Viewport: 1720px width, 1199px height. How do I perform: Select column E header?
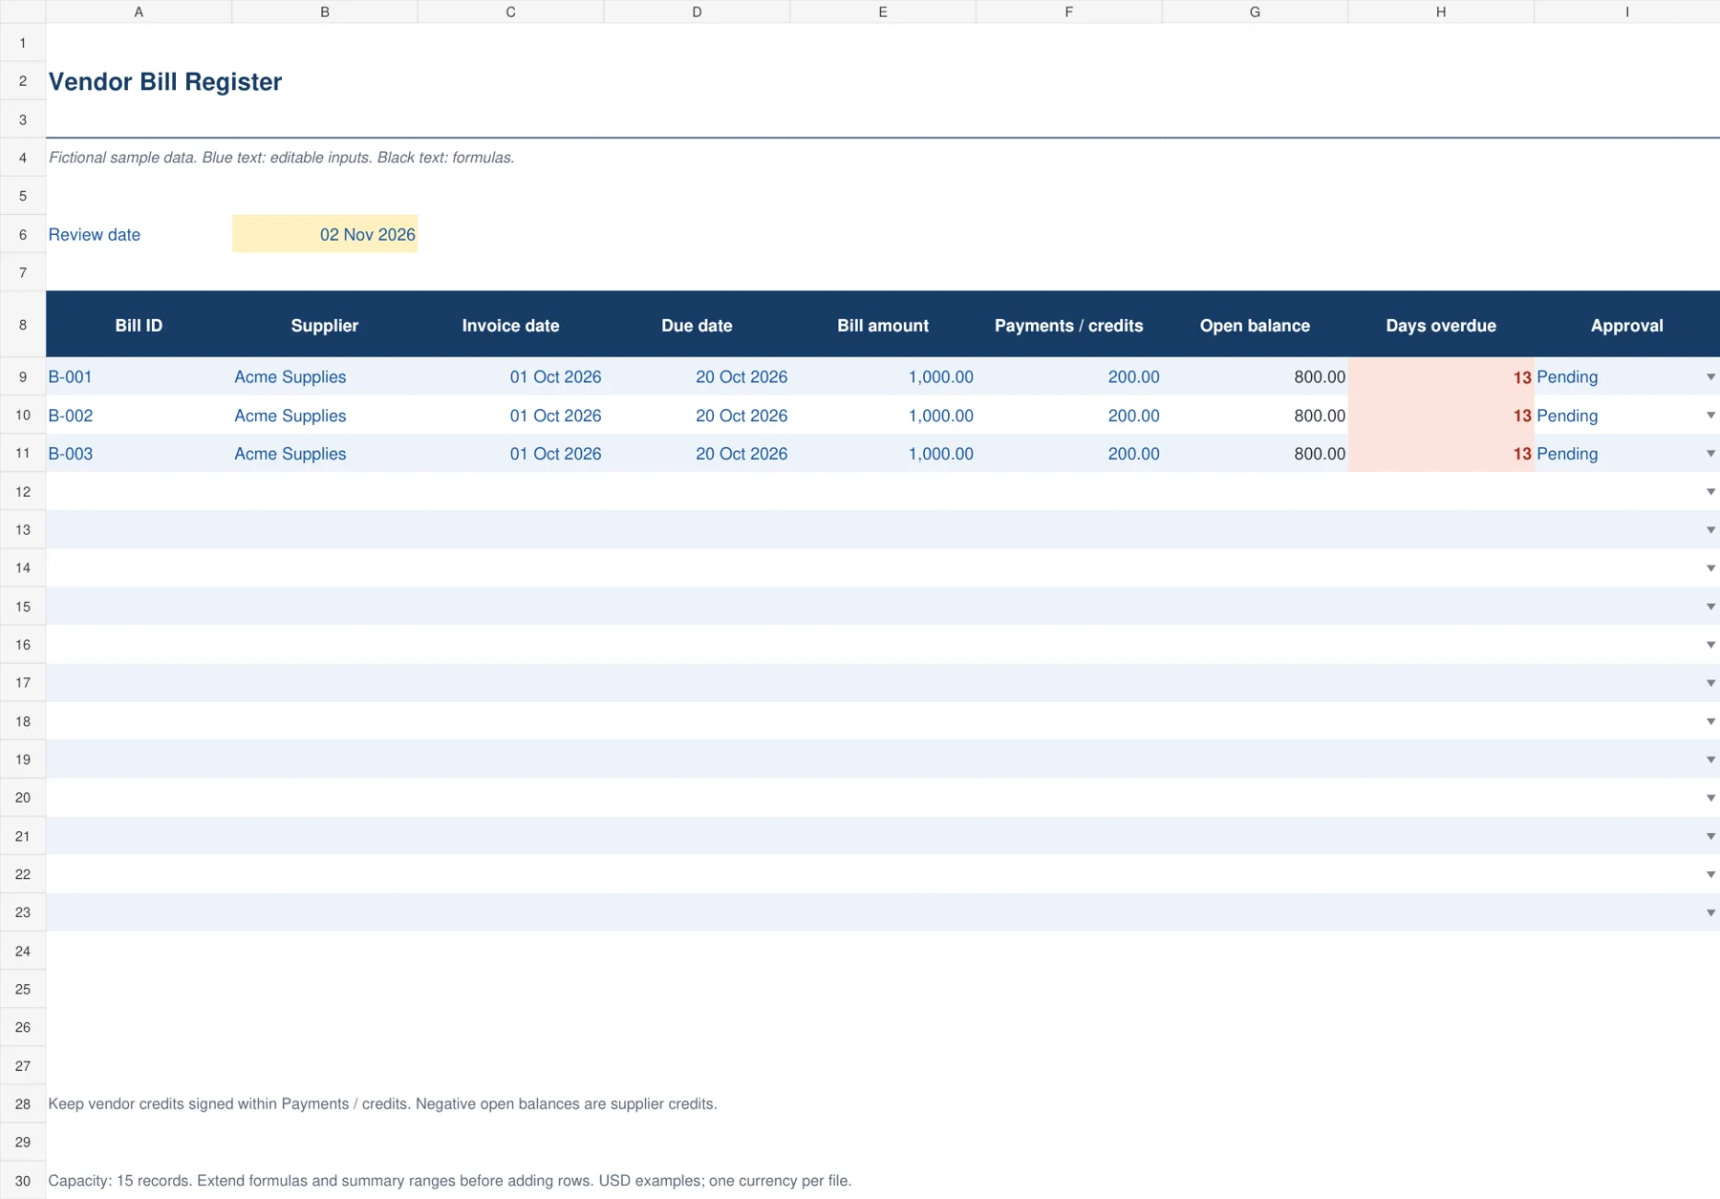(x=883, y=11)
